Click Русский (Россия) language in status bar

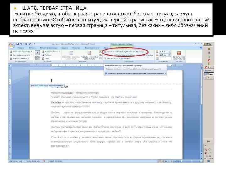[x=55, y=161]
